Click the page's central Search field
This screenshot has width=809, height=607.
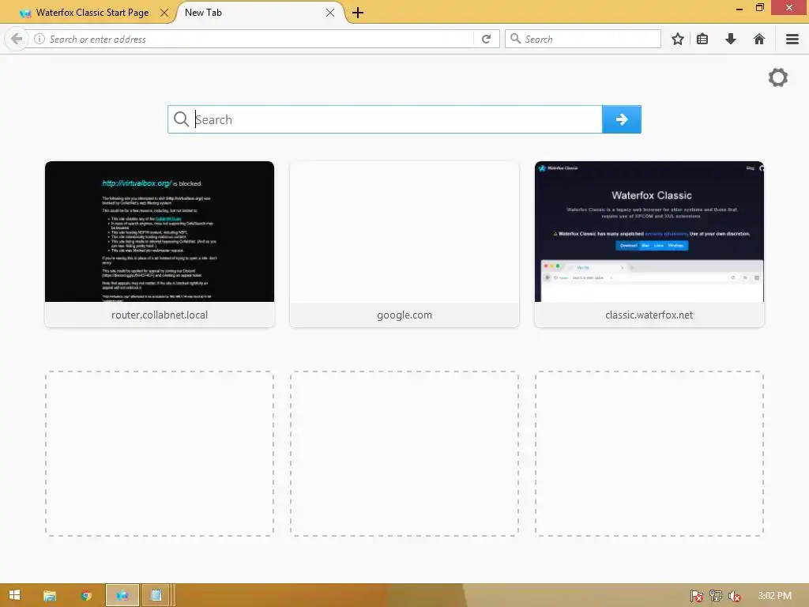[385, 119]
